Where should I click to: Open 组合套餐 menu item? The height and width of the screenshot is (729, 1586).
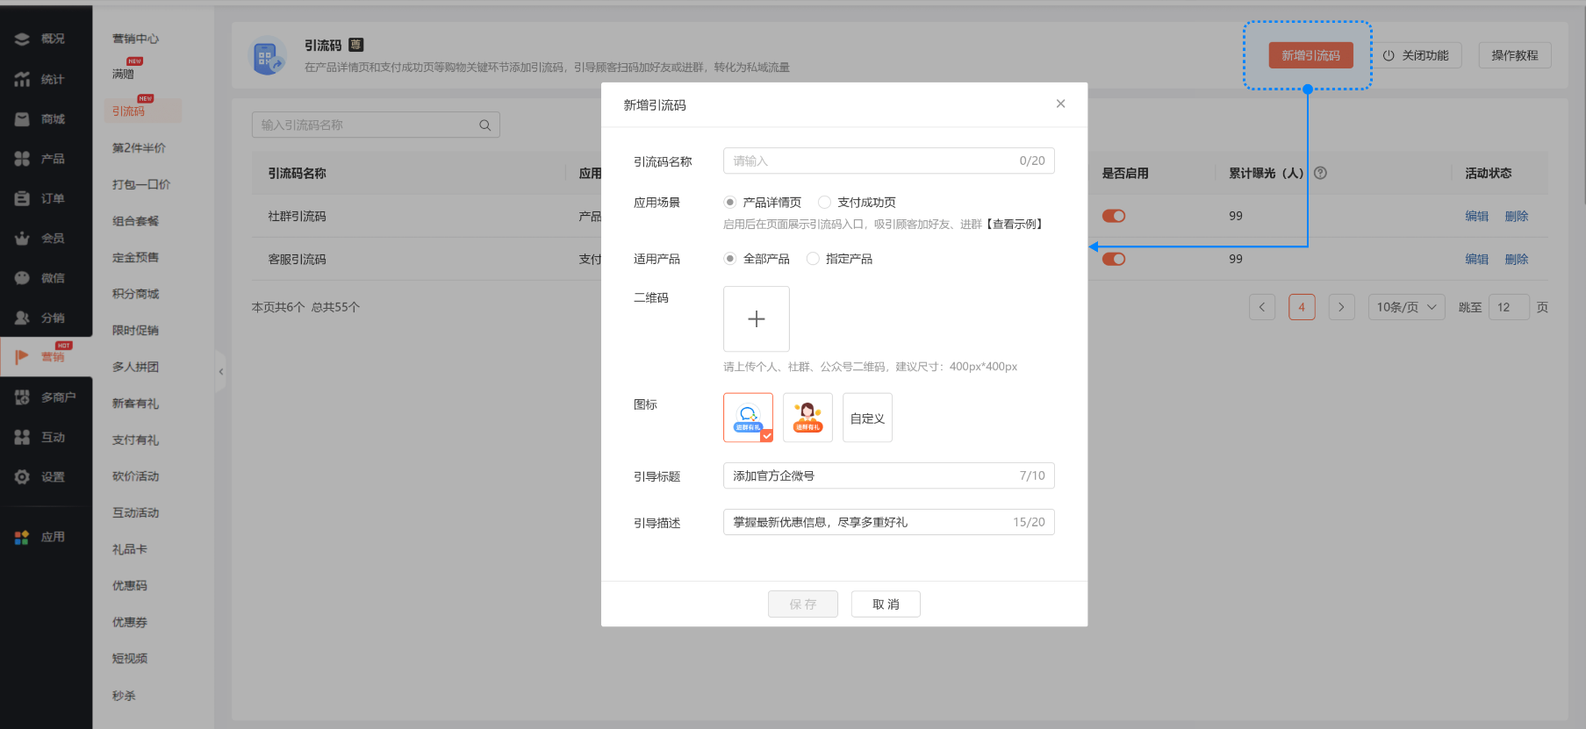(x=135, y=221)
